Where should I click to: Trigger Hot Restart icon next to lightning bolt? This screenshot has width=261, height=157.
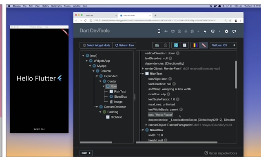[x=213, y=31]
